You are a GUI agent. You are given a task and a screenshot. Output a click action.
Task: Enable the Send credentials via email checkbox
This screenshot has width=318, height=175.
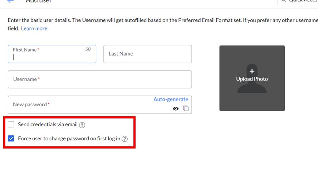11,125
